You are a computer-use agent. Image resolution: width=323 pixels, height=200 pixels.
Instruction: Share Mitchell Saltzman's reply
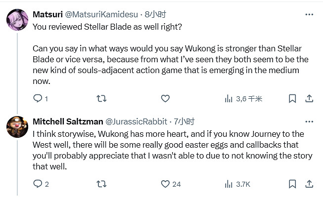pyautogui.click(x=310, y=184)
